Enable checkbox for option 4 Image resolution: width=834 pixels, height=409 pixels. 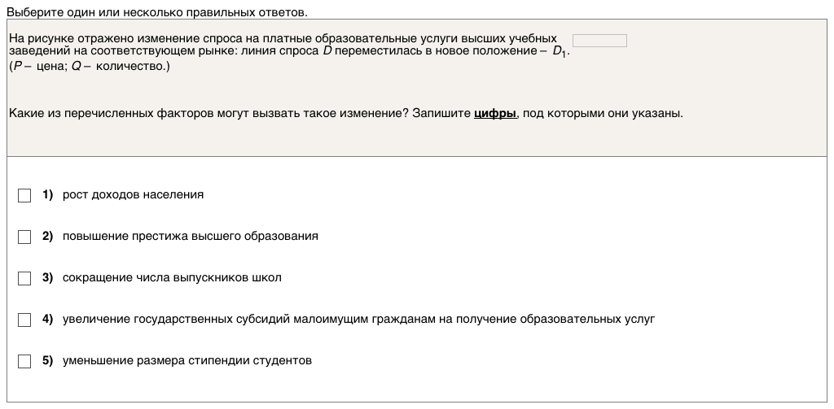[x=24, y=320]
